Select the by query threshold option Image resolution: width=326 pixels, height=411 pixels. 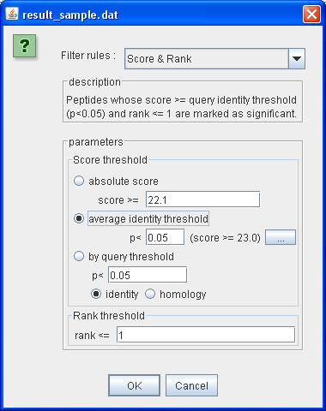pyautogui.click(x=79, y=256)
